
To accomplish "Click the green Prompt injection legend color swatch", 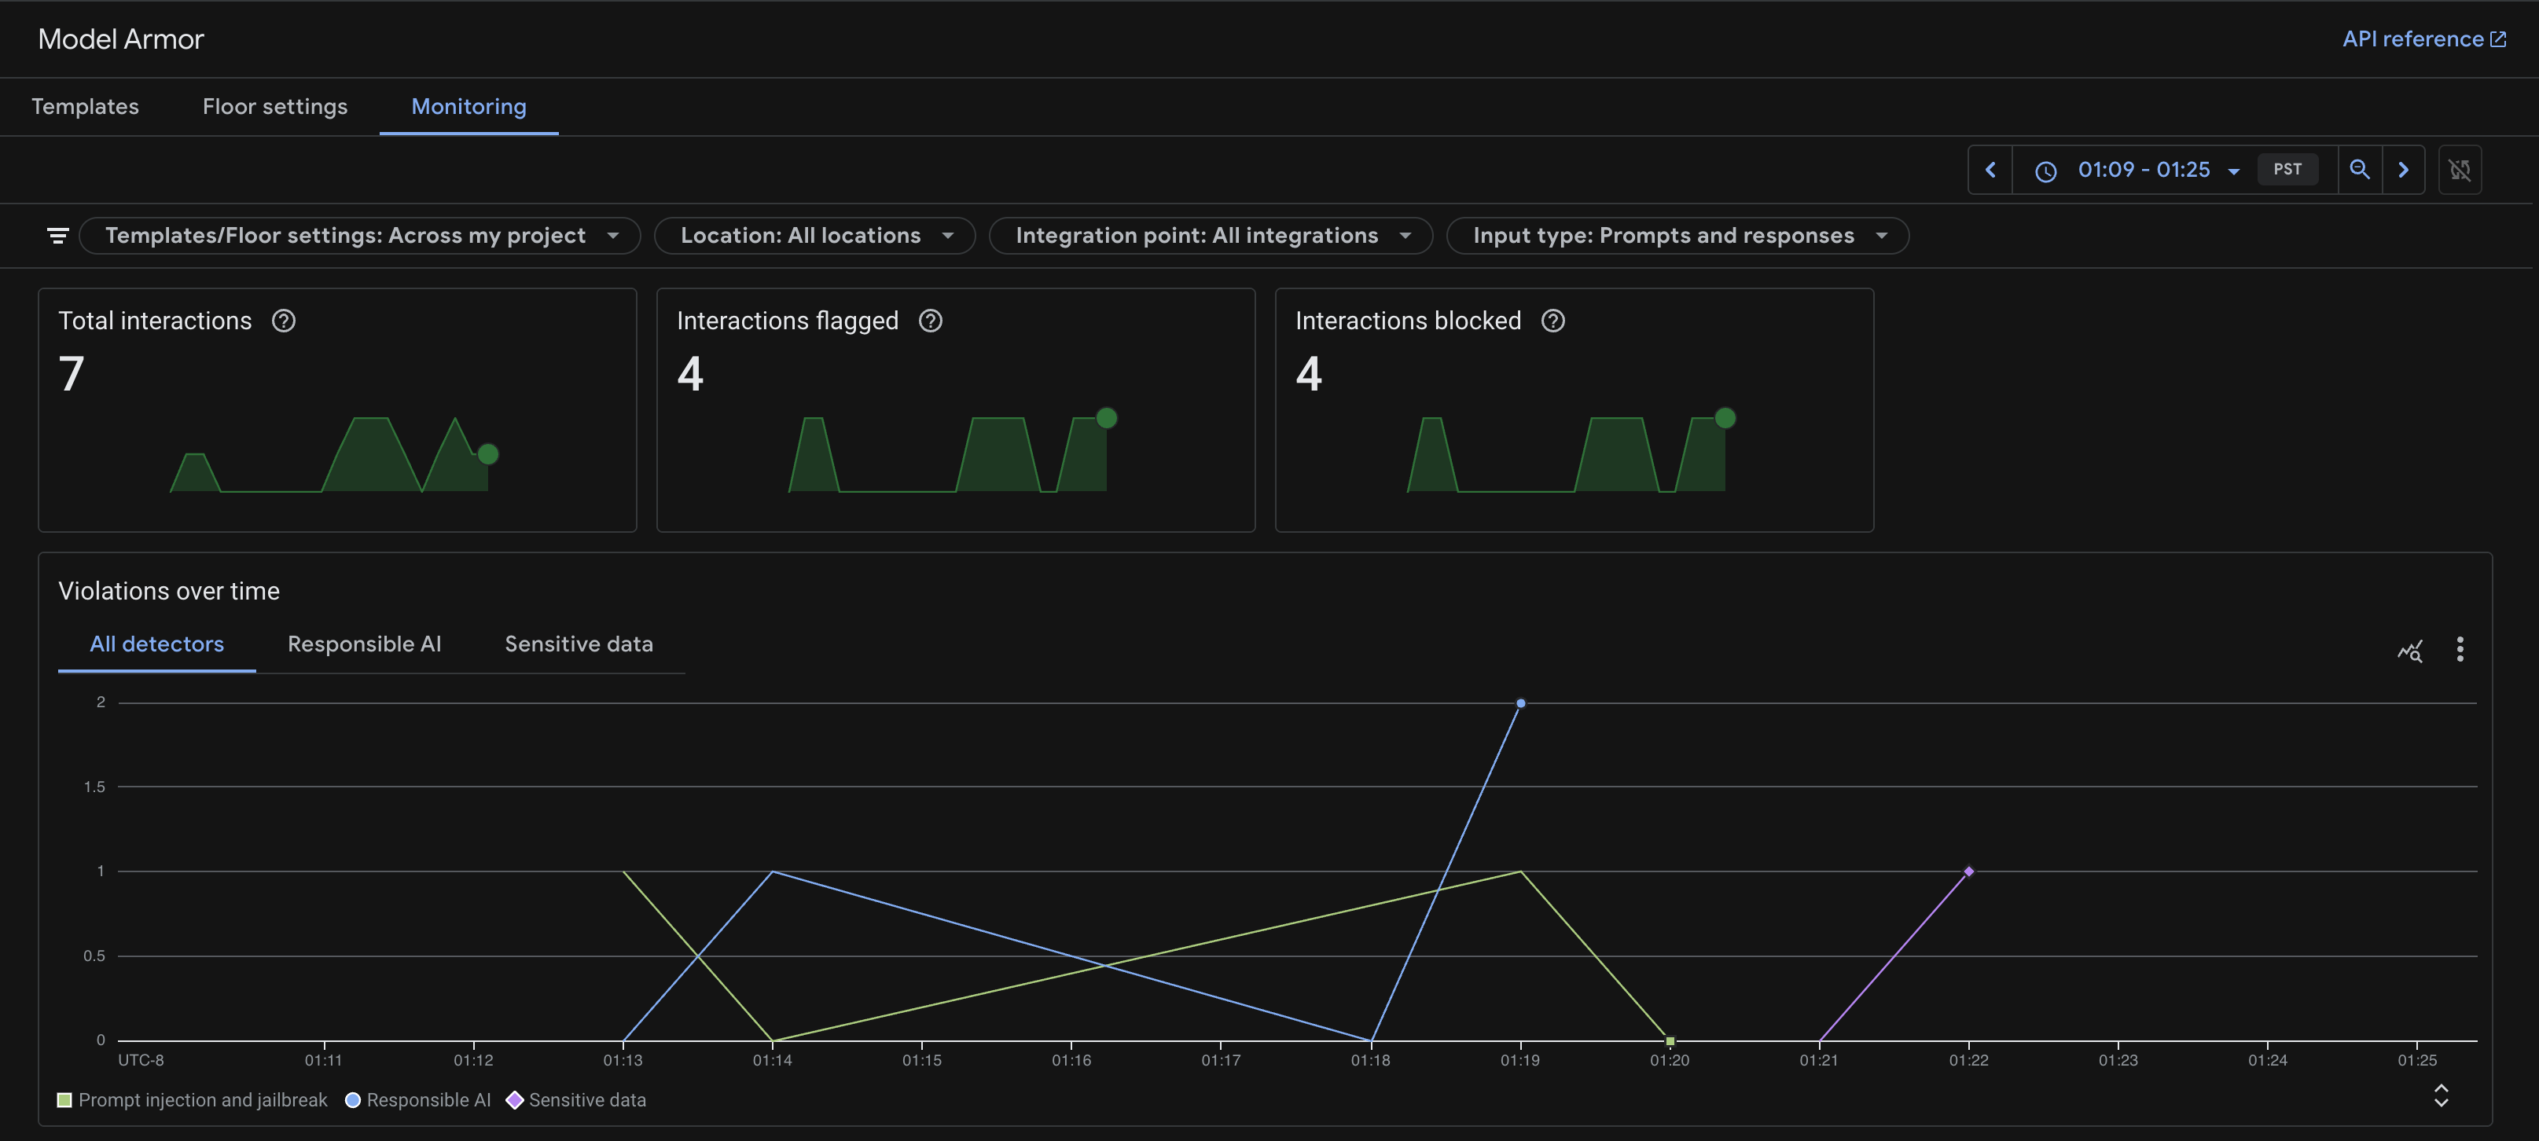I will coord(64,1099).
